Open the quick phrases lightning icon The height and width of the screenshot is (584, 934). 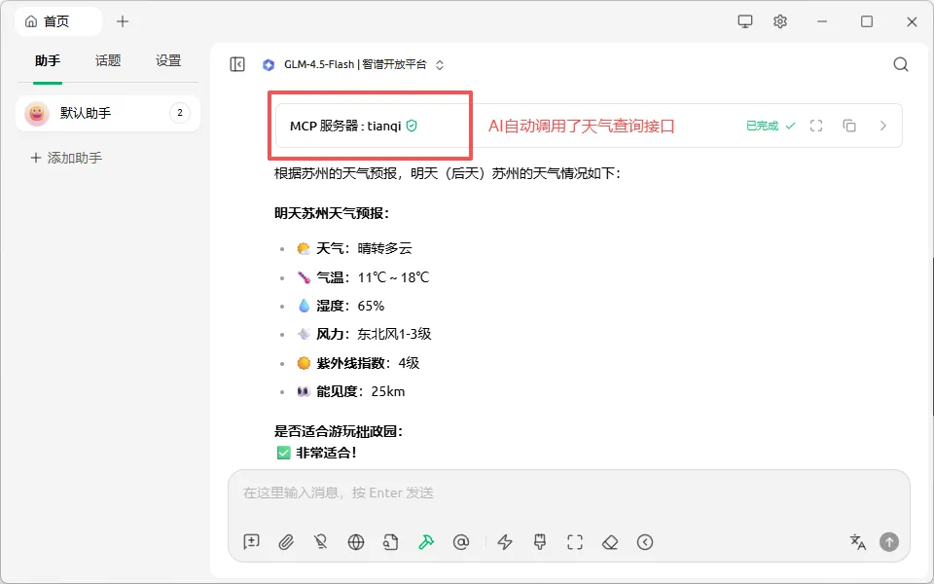tap(504, 542)
